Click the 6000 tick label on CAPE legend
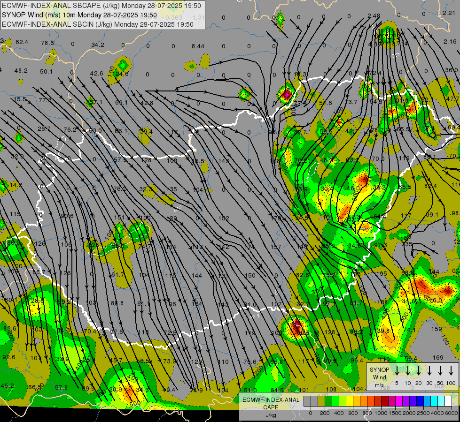This screenshot has width=460, height=422. [452, 413]
